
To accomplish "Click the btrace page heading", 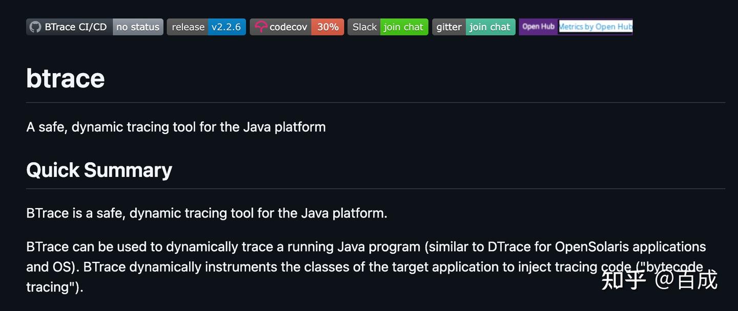I will coord(65,77).
